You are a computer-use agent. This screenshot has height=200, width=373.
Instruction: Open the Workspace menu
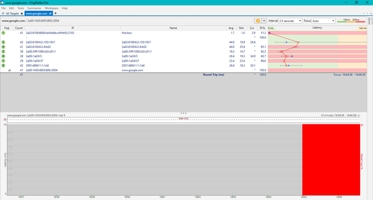click(x=51, y=8)
